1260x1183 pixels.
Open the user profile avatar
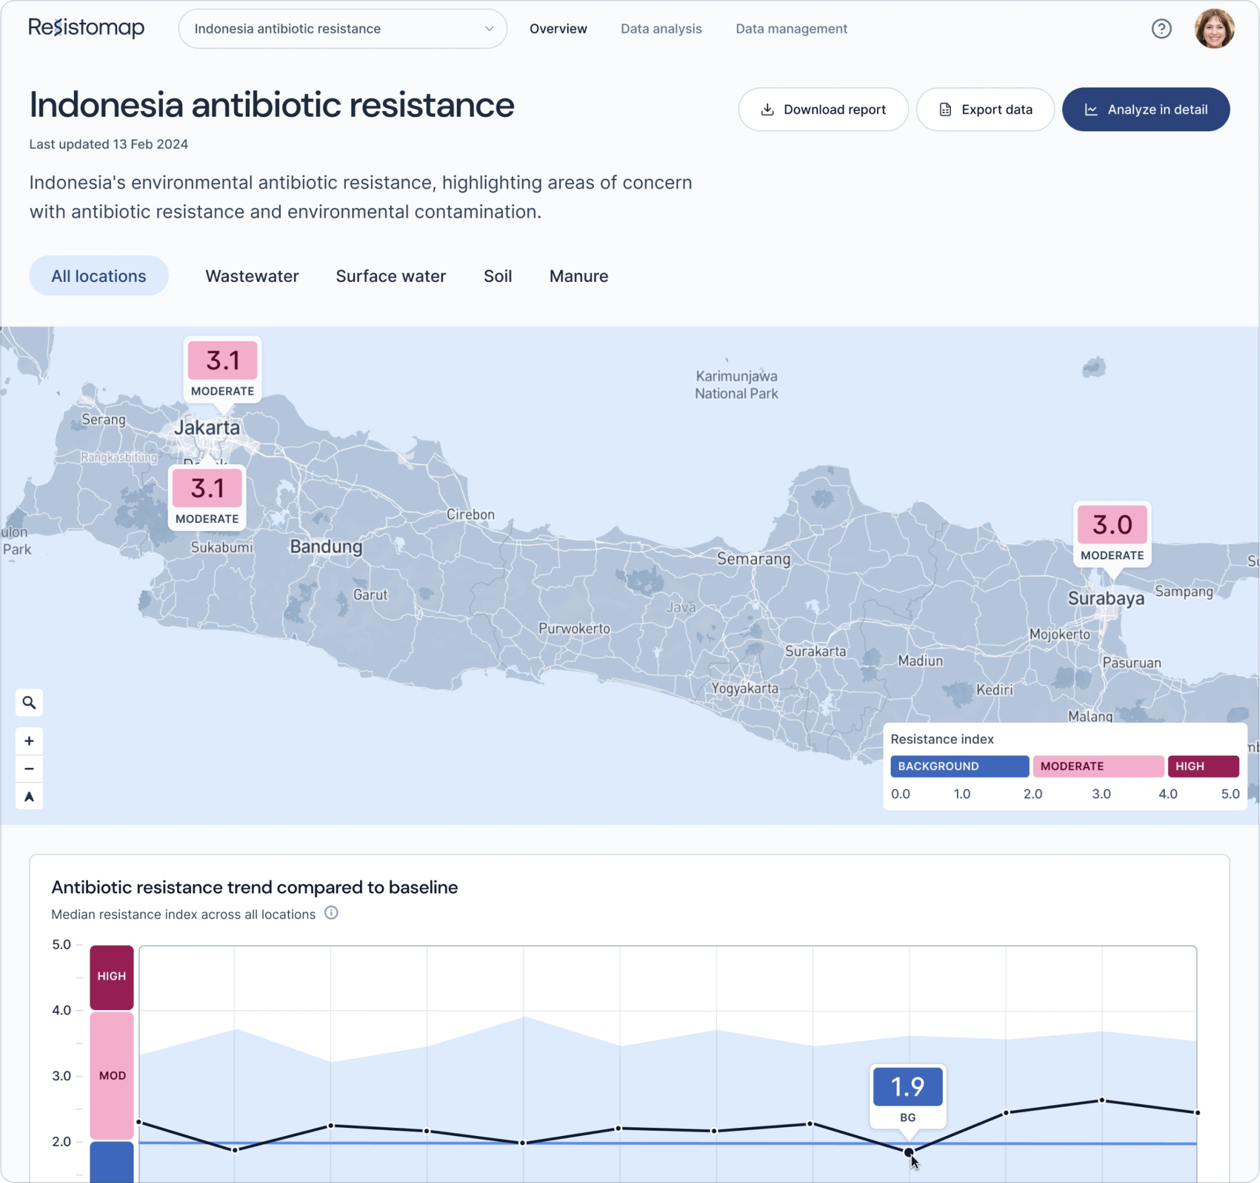1214,29
